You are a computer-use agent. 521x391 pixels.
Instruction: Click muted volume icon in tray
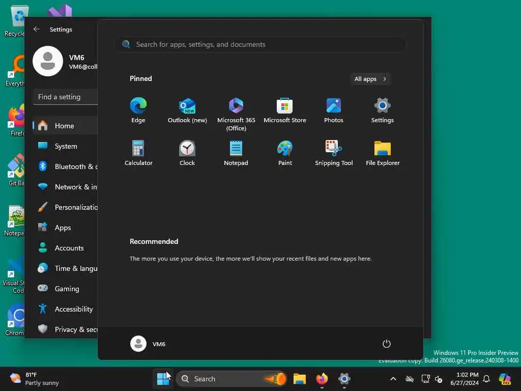(x=439, y=379)
